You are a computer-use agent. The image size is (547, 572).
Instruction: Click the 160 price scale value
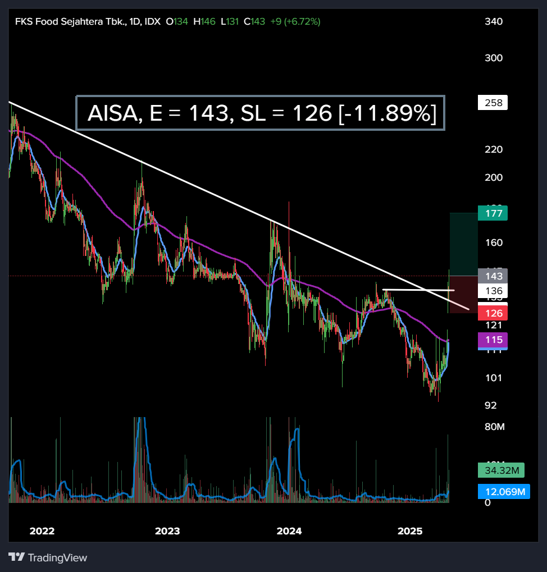[x=494, y=242]
